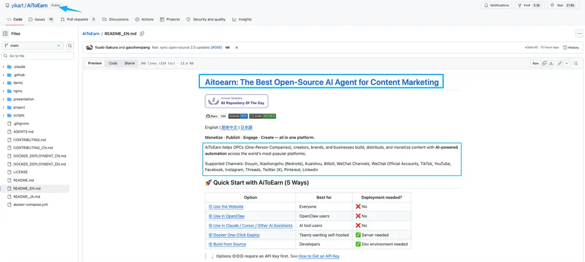The height and width of the screenshot is (262, 585).
Task: Open the edit options dropdown arrow
Action: click(x=566, y=63)
